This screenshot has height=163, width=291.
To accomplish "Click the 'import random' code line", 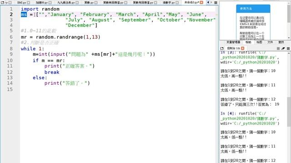I will pos(40,9).
